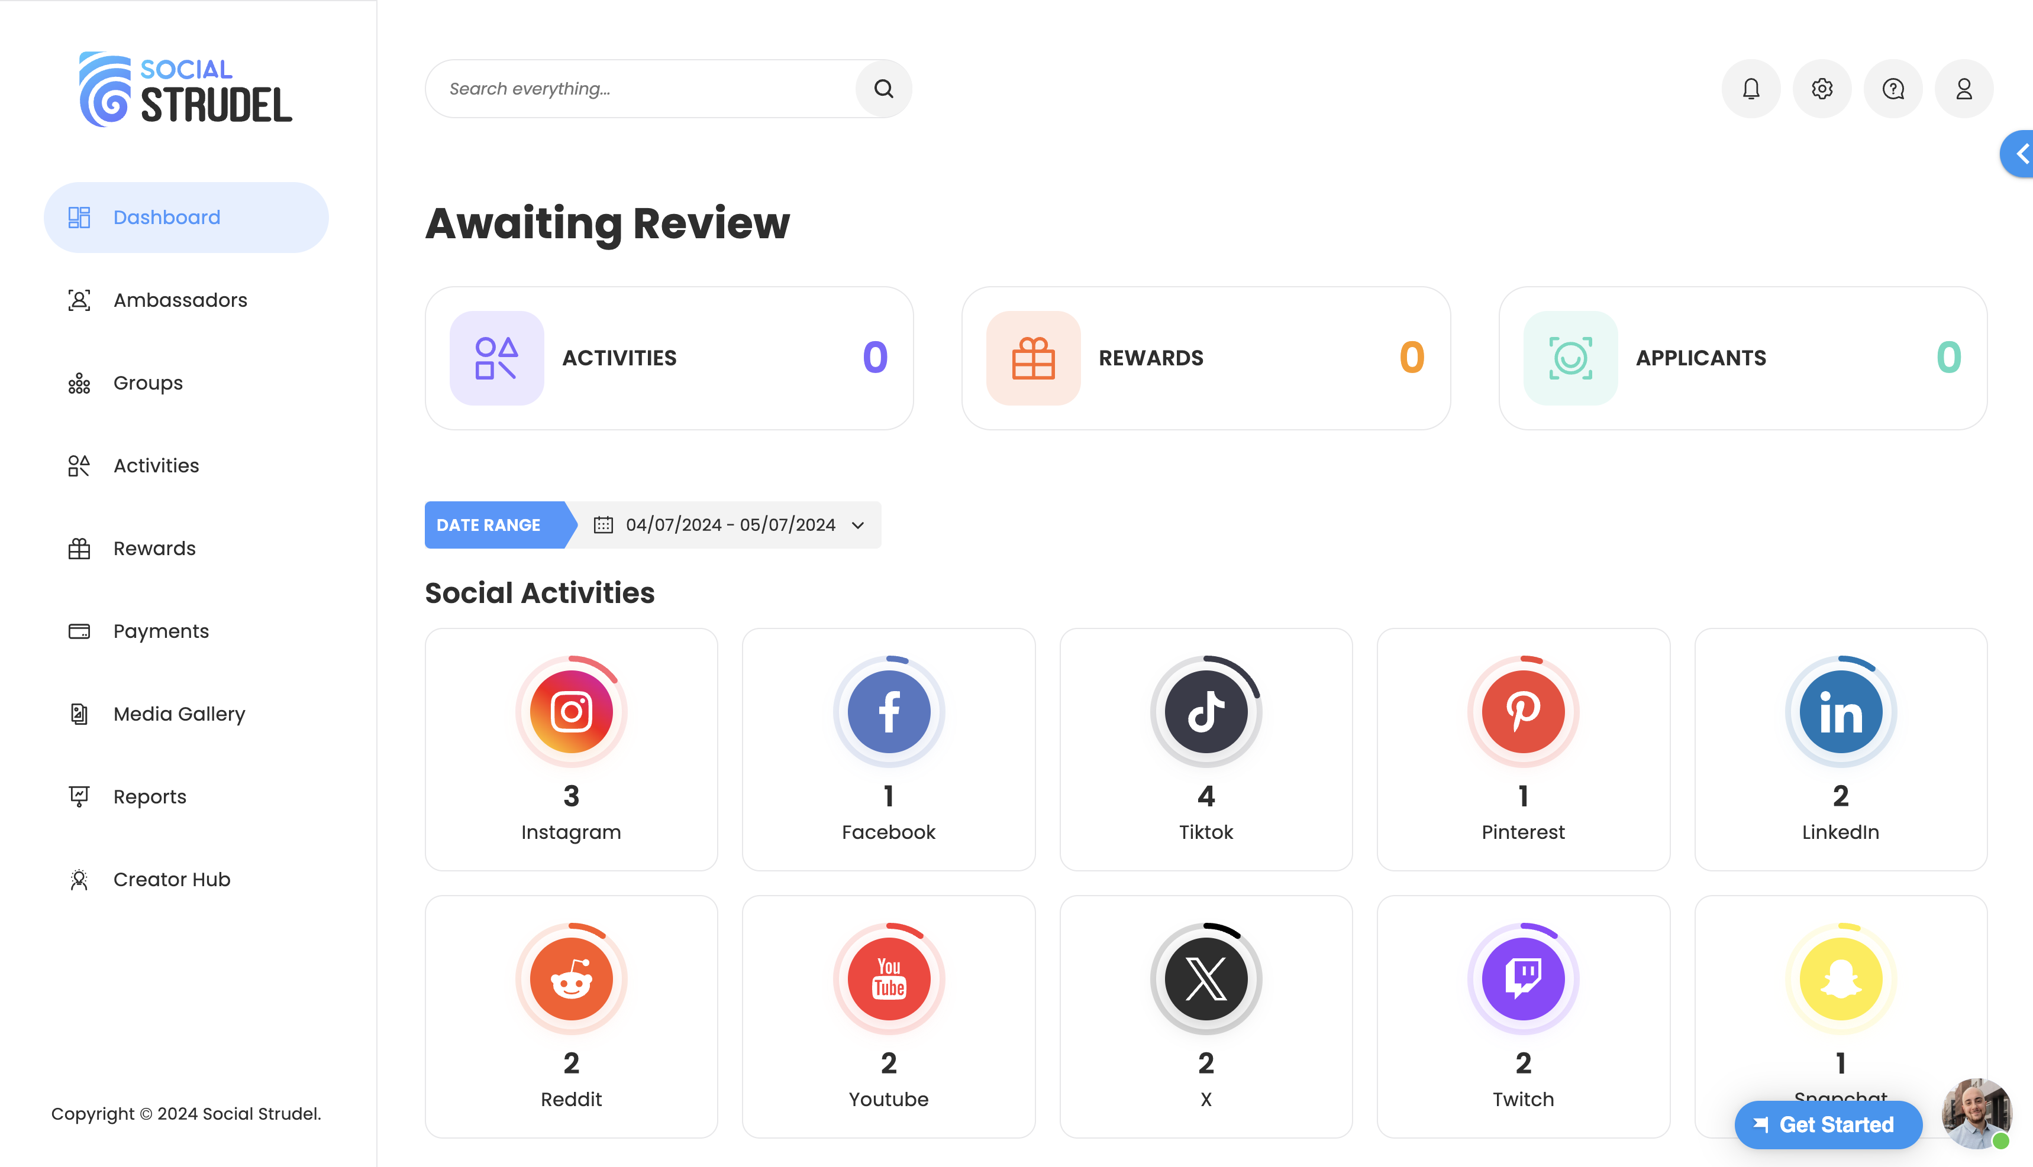Click the Reddit label text

tap(571, 1100)
